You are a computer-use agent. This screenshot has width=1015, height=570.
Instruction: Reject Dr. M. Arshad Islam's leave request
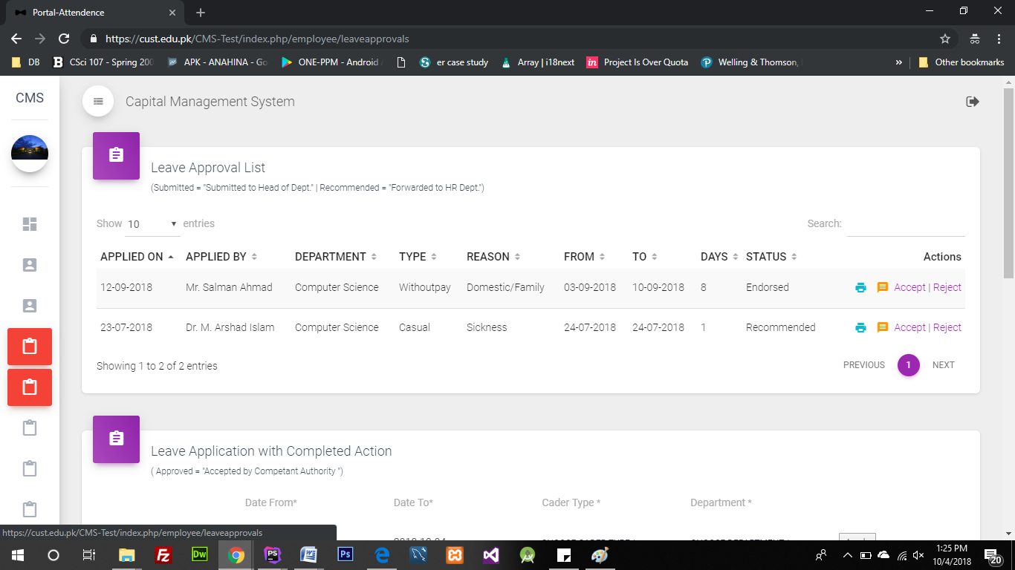947,327
